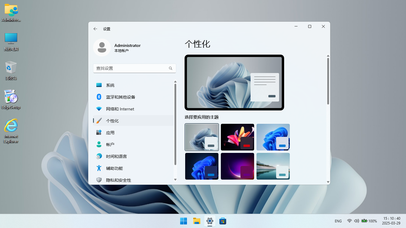Open File Explorer from the taskbar
The width and height of the screenshot is (406, 228).
click(x=197, y=221)
